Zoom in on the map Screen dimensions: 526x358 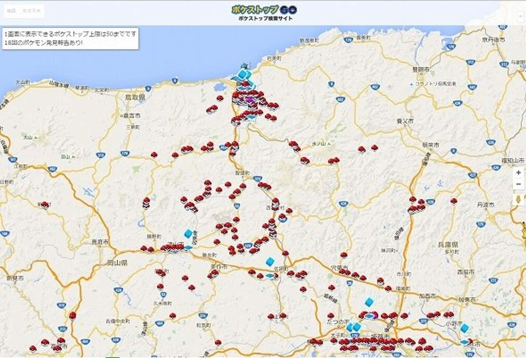coord(518,173)
